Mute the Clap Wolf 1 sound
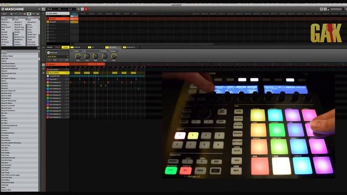 [x=66, y=79]
